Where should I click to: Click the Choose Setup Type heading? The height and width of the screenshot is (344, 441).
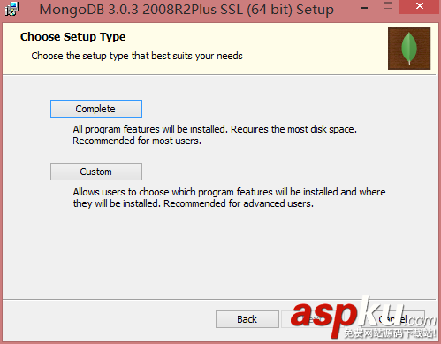pyautogui.click(x=73, y=37)
